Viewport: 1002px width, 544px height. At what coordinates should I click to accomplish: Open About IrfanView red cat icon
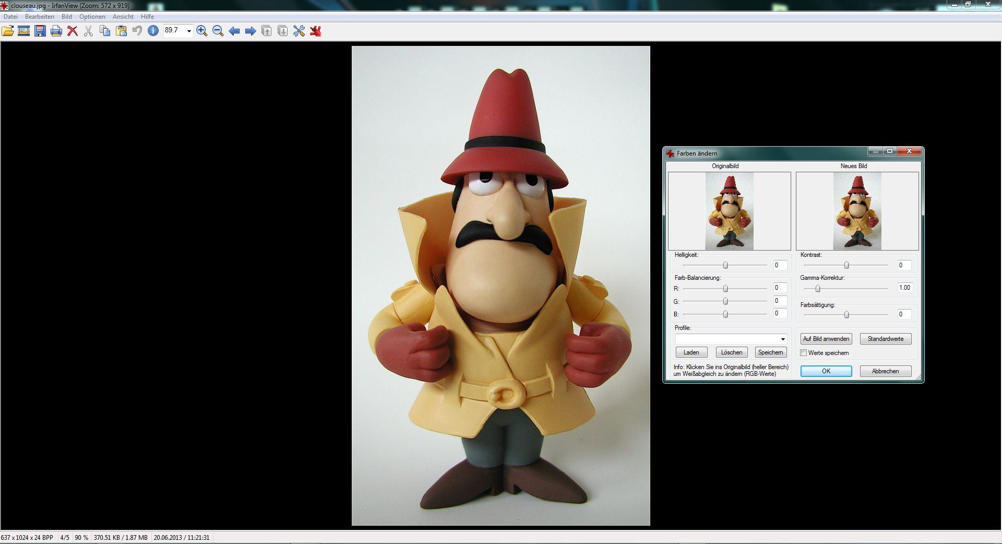315,31
